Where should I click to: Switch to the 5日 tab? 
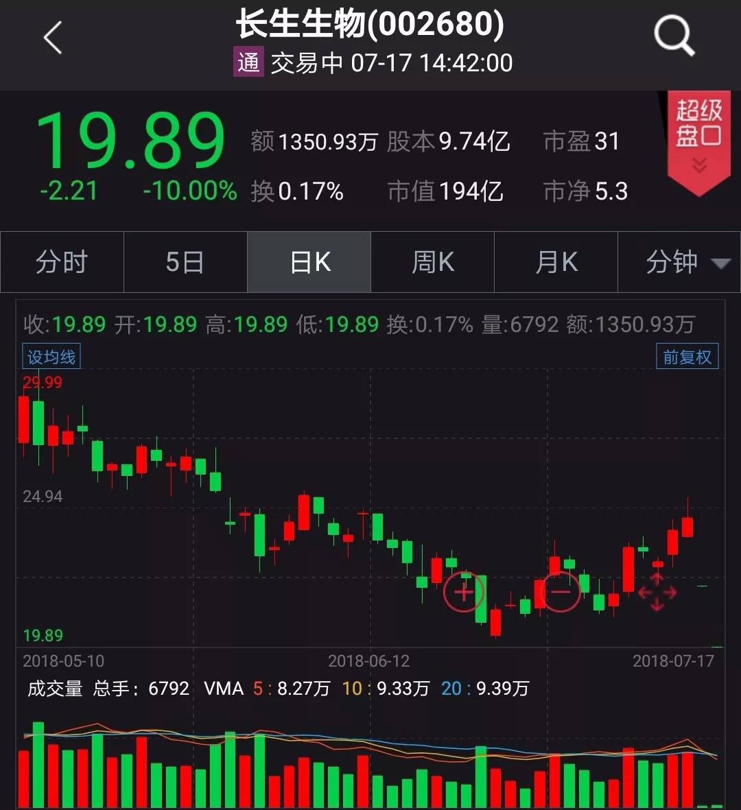pyautogui.click(x=185, y=262)
